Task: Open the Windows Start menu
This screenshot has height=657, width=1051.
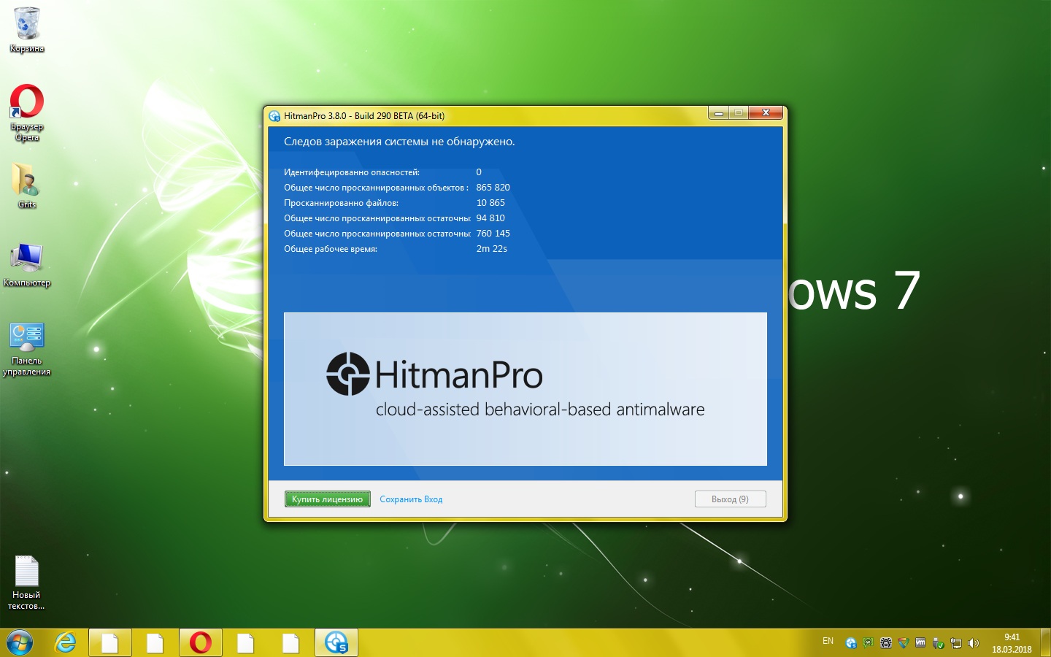Action: pyautogui.click(x=20, y=642)
